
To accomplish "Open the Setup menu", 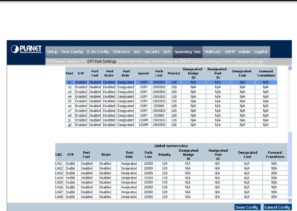I will pyautogui.click(x=52, y=52).
